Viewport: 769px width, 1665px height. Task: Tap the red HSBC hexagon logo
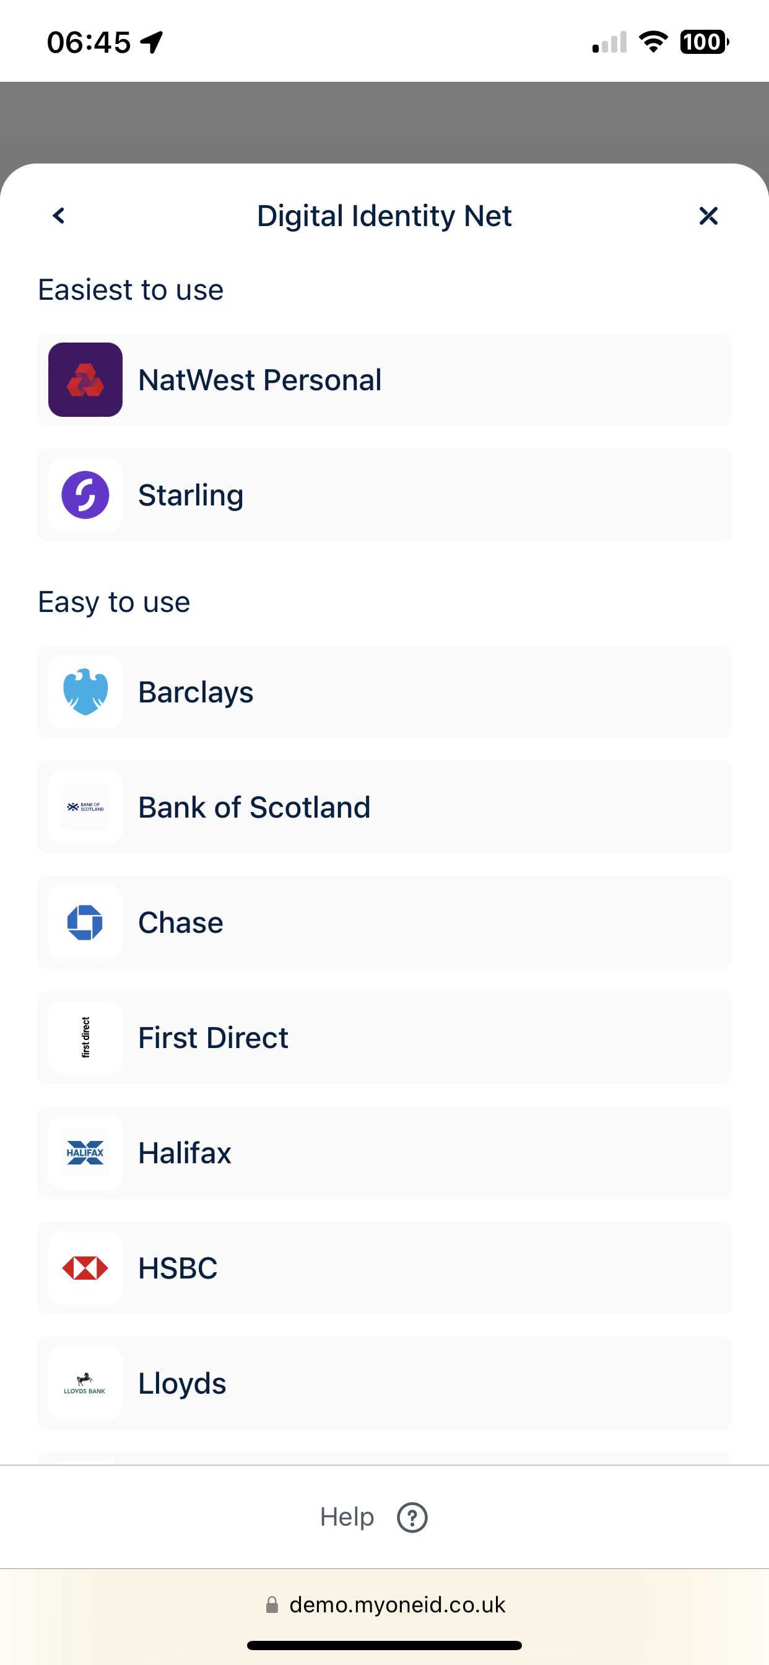(x=85, y=1268)
